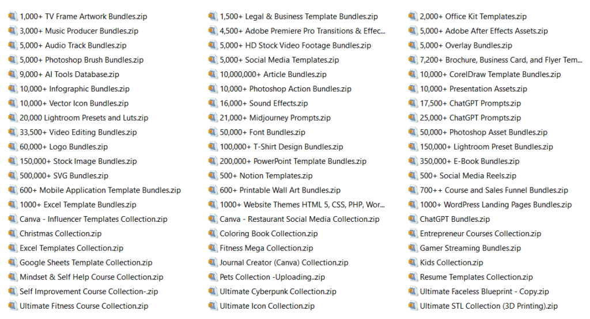590x319 pixels.
Task: Click Ultimate Faceless Blueprint - Copy.zip
Action: pyautogui.click(x=484, y=291)
